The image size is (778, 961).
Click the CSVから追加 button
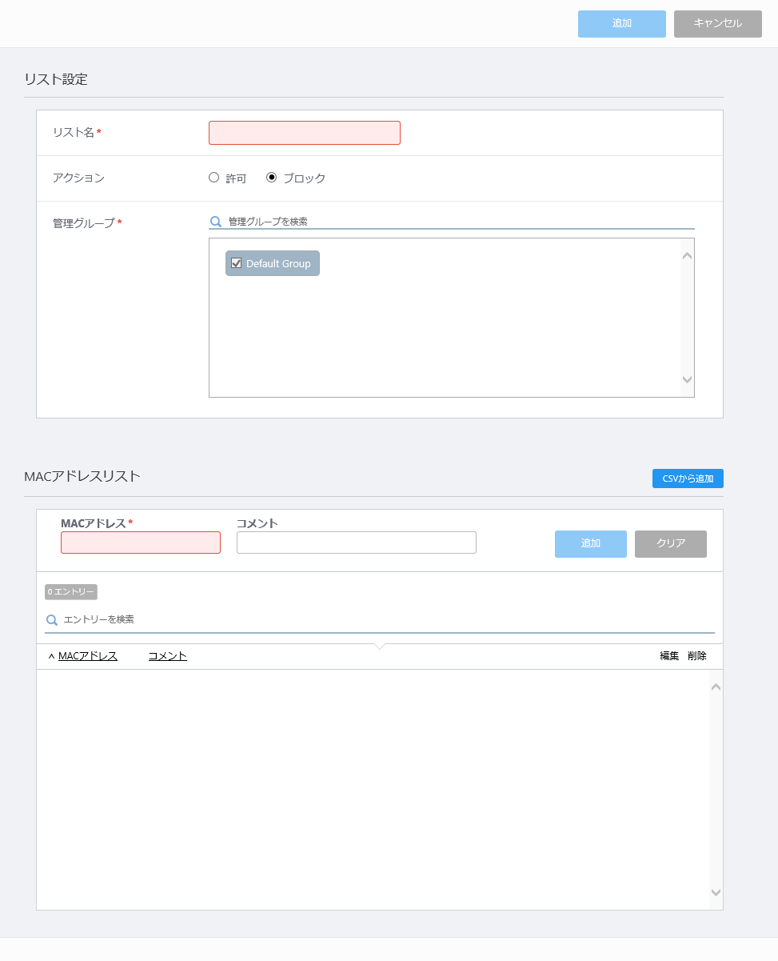coord(688,478)
